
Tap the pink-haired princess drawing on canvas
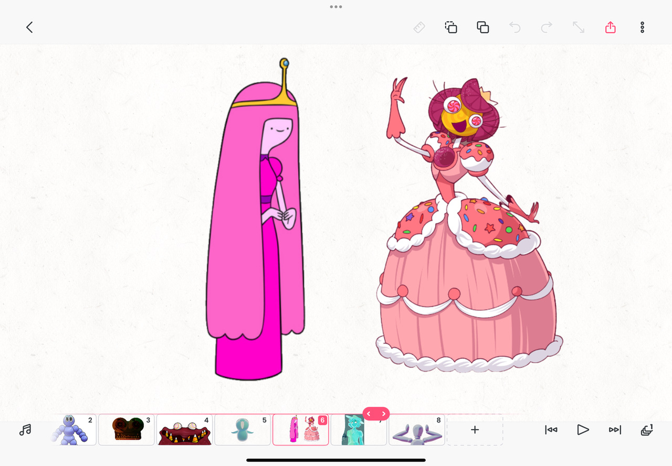coord(256,220)
